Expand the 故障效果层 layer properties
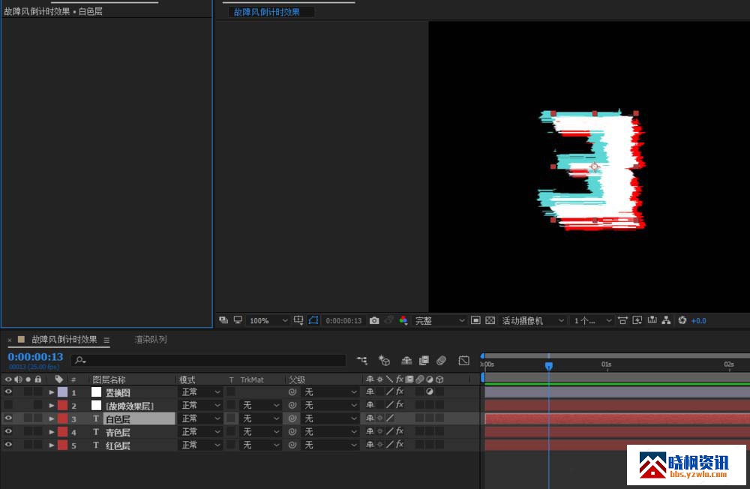 tap(51, 406)
